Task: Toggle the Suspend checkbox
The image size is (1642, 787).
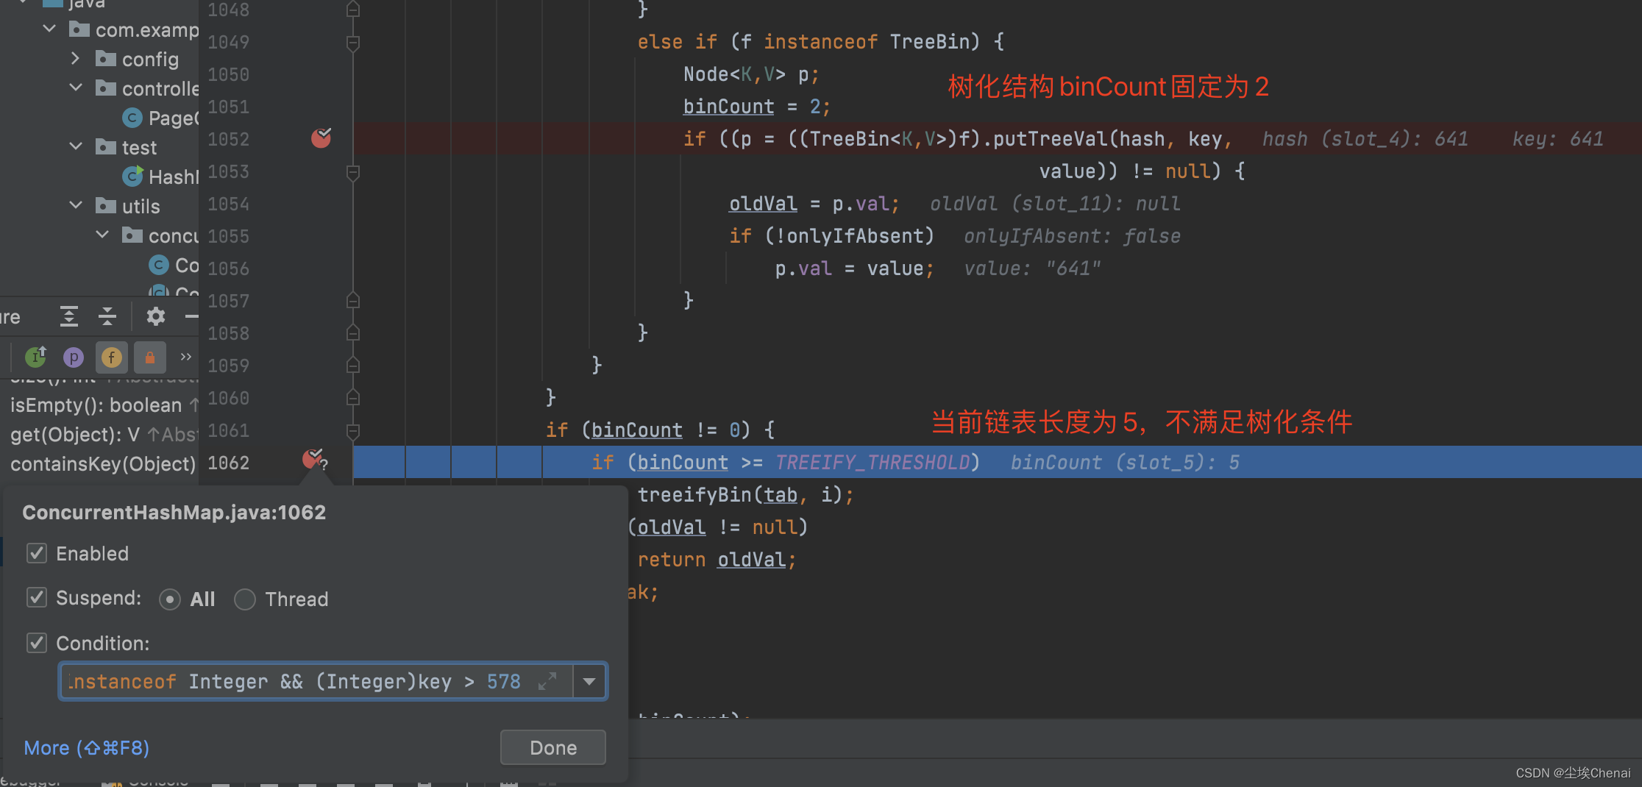Action: (x=36, y=597)
